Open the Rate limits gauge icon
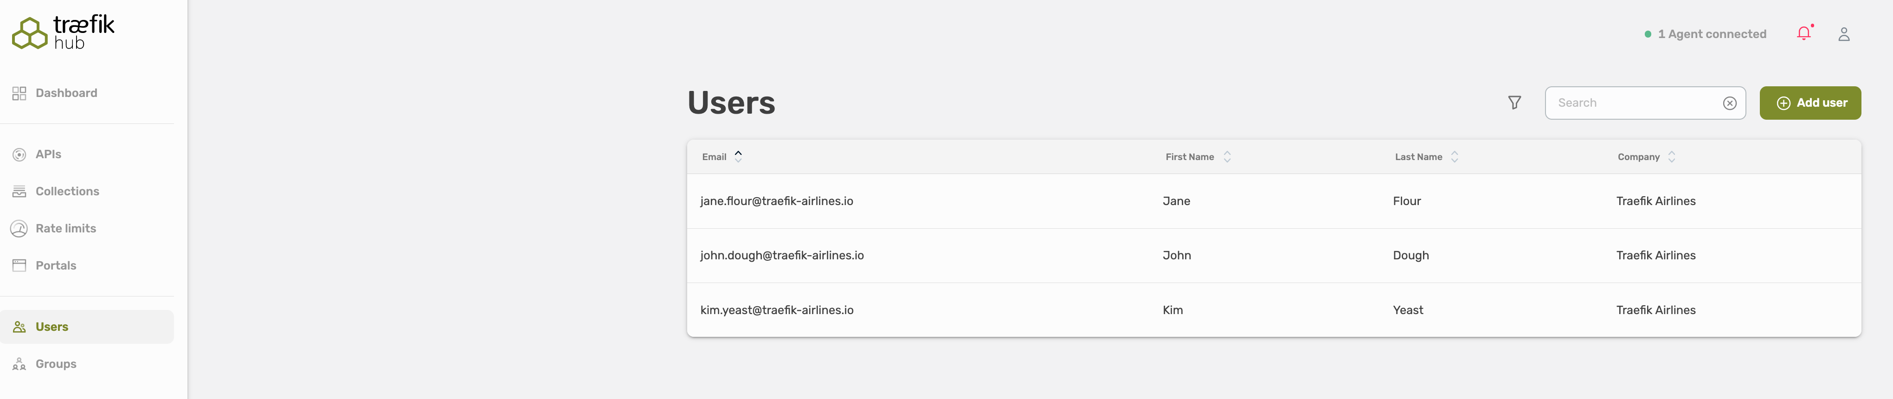This screenshot has width=1893, height=399. coord(19,229)
